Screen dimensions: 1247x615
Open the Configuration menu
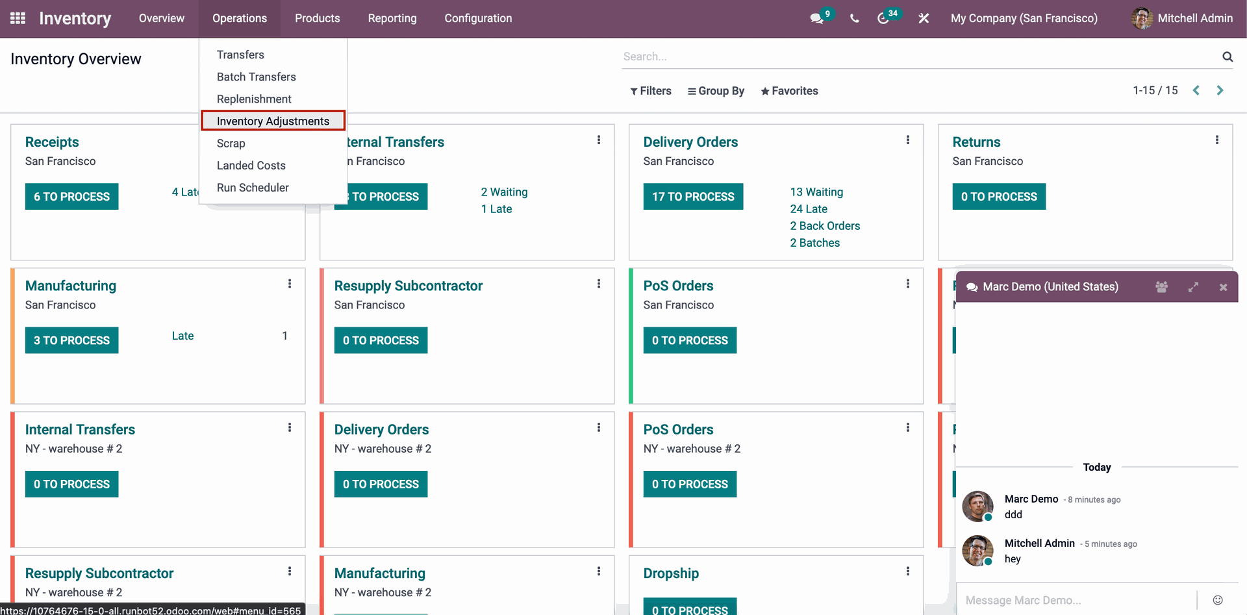point(478,18)
